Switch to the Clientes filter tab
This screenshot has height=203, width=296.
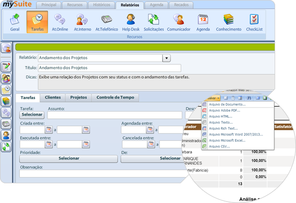point(53,98)
